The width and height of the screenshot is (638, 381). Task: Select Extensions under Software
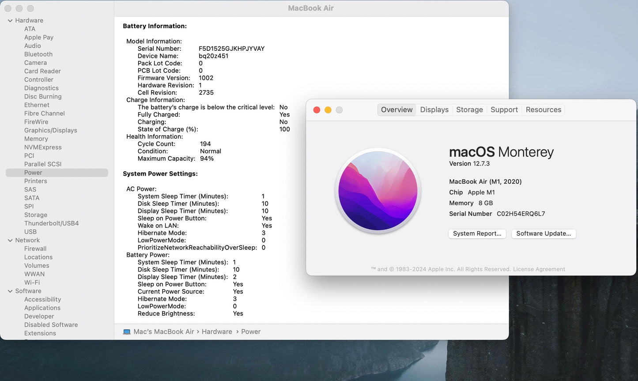40,333
